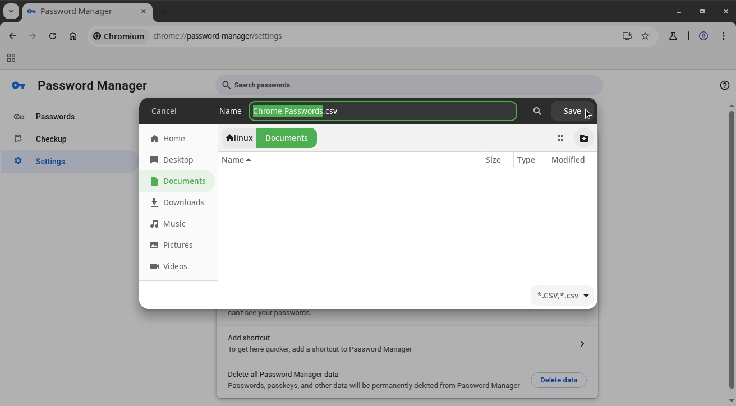Open the tab search dropdown arrow

[11, 11]
